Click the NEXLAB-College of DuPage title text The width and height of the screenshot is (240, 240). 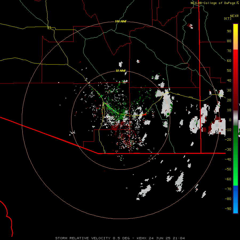tap(213, 3)
